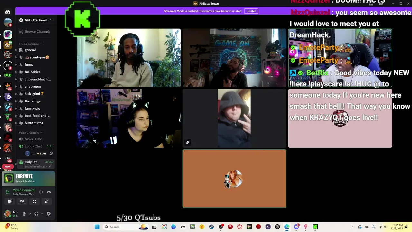The image size is (412, 232).
Task: Open weather widget 72°F Sunny
Action: click(x=10, y=227)
